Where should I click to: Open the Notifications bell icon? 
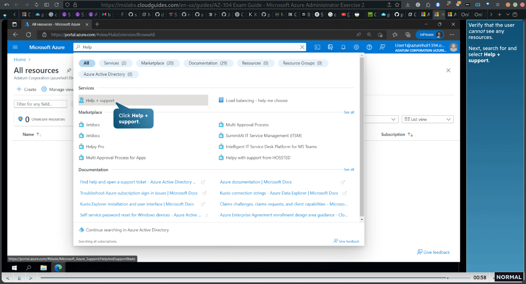pyautogui.click(x=343, y=47)
